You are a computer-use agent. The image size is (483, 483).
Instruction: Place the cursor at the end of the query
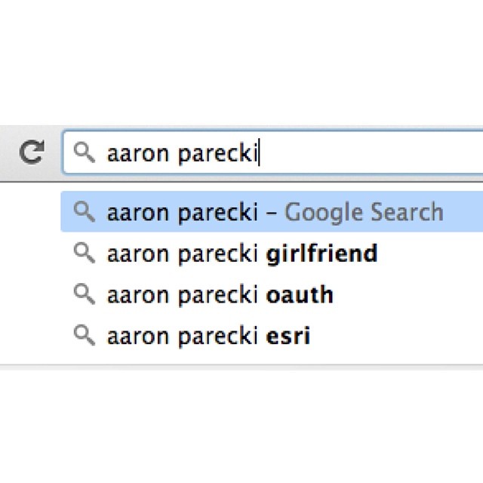259,152
